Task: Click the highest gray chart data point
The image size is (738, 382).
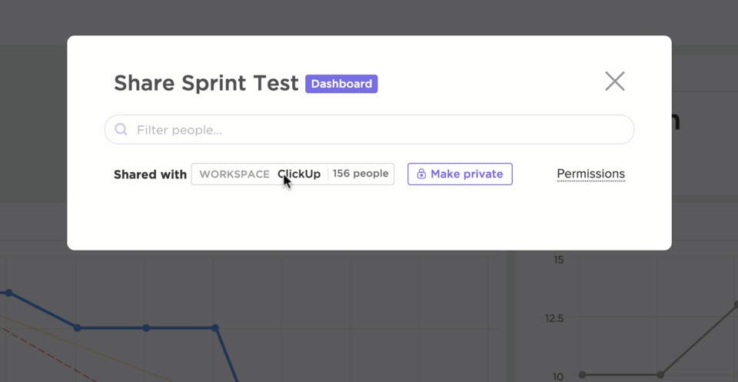Action: pyautogui.click(x=736, y=305)
